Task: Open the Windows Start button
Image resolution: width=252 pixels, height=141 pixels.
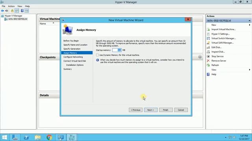Action: point(4,137)
